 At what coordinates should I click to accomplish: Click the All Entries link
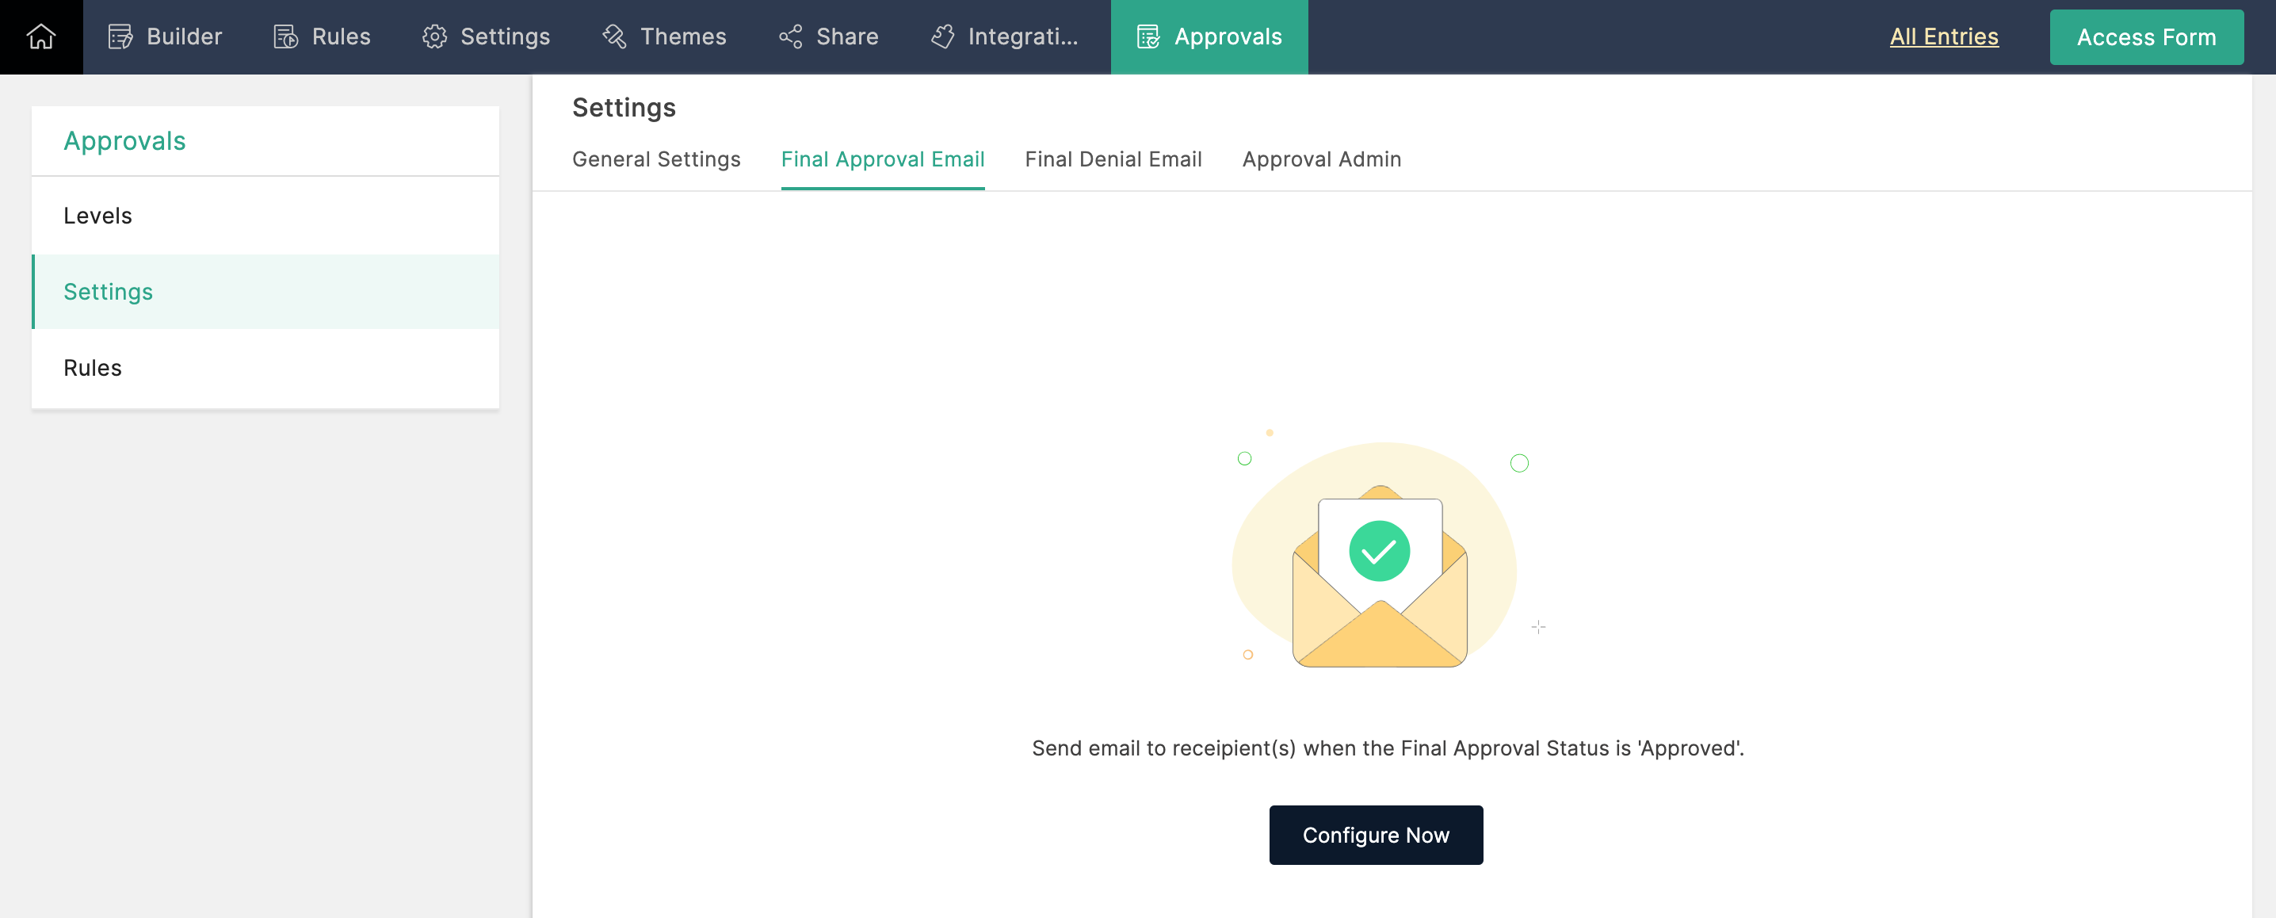pos(1944,36)
